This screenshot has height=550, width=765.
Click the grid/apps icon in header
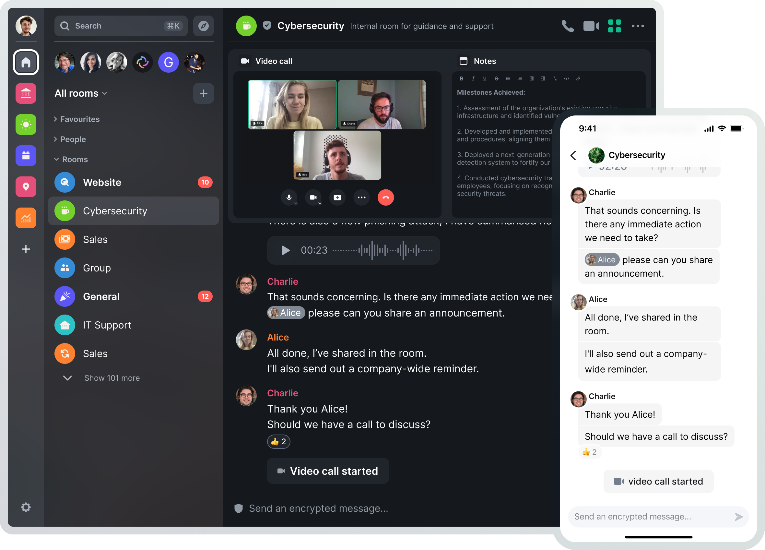[615, 26]
